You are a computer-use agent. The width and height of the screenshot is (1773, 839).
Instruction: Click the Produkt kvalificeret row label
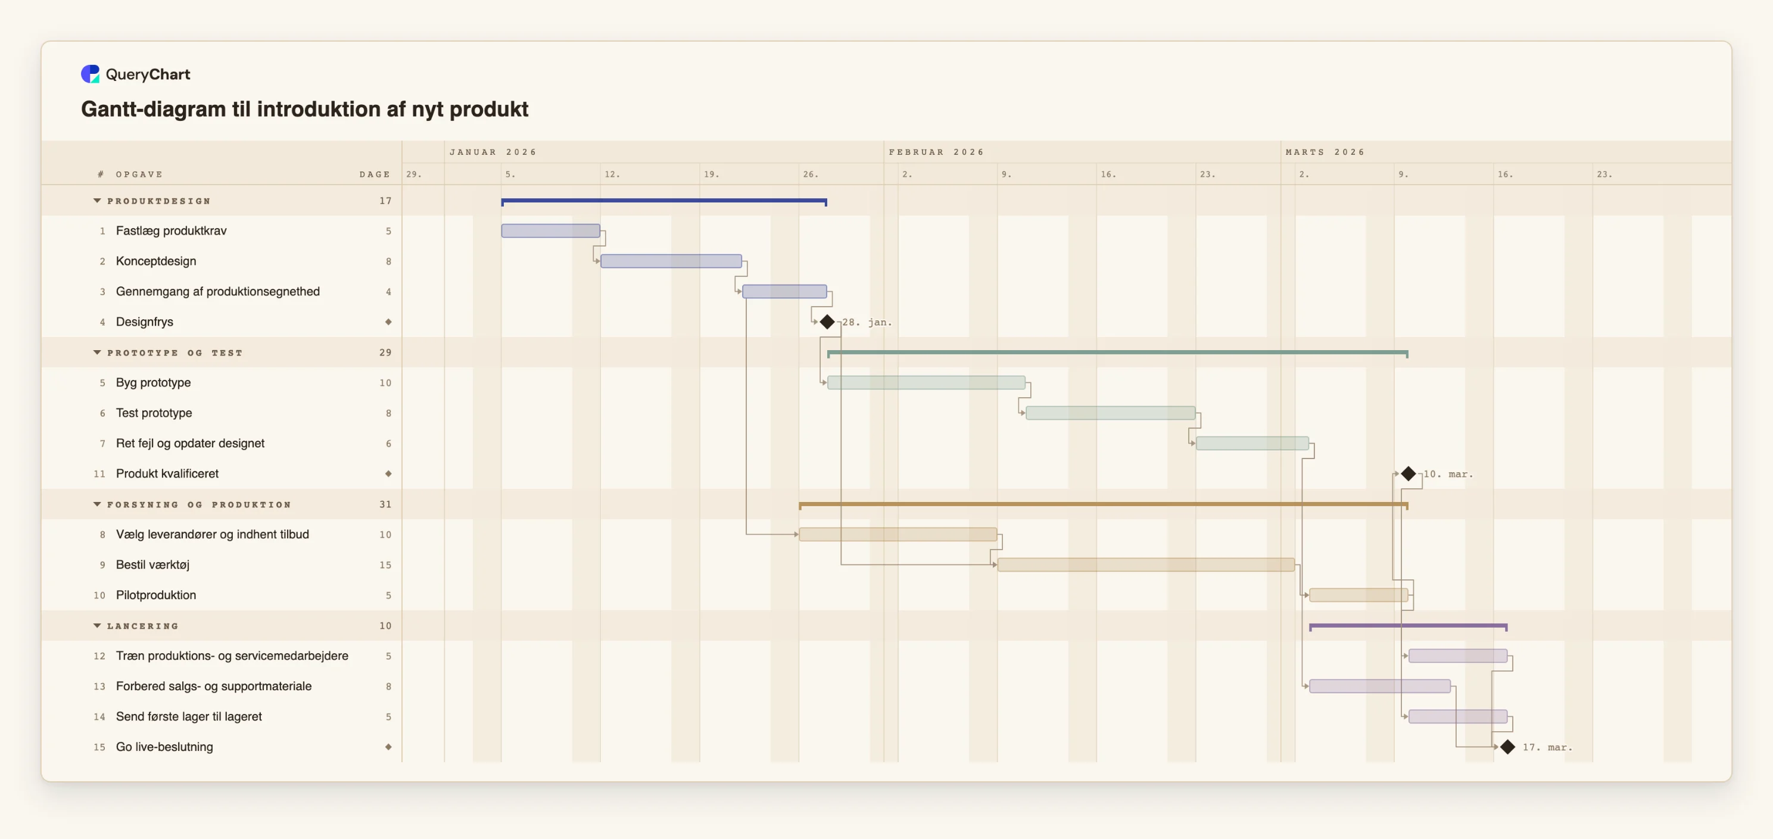point(167,473)
